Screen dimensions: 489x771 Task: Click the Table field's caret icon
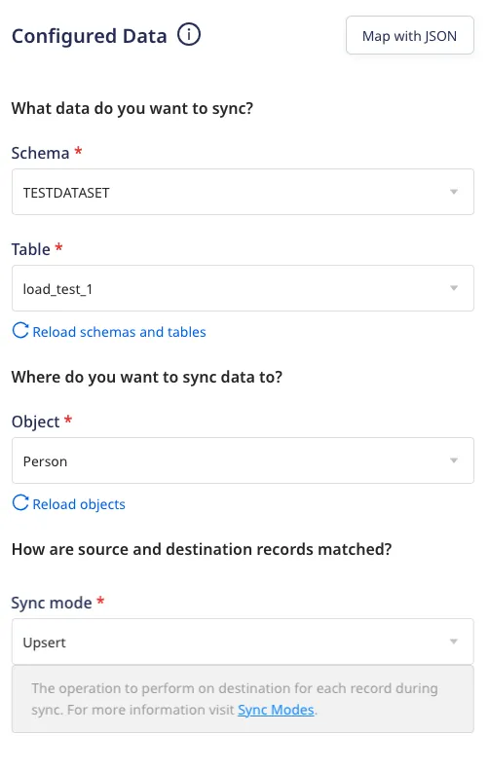[x=454, y=288]
